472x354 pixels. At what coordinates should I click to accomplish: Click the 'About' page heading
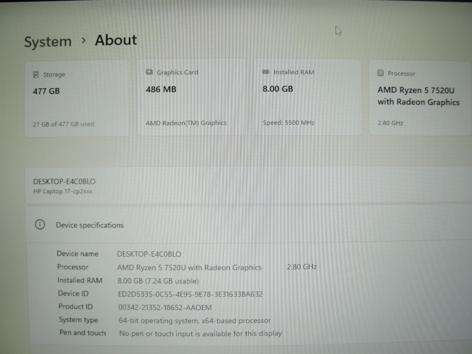[x=116, y=40]
